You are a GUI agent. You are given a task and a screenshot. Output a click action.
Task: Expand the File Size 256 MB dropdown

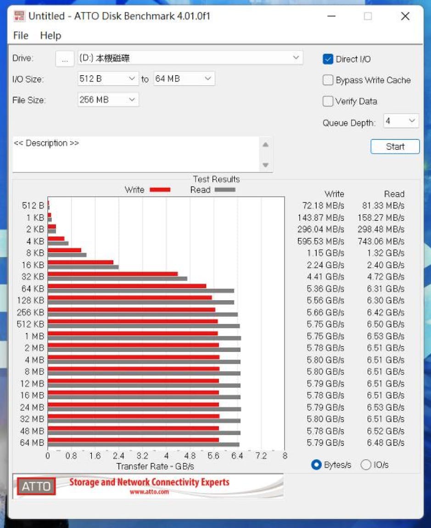108,99
